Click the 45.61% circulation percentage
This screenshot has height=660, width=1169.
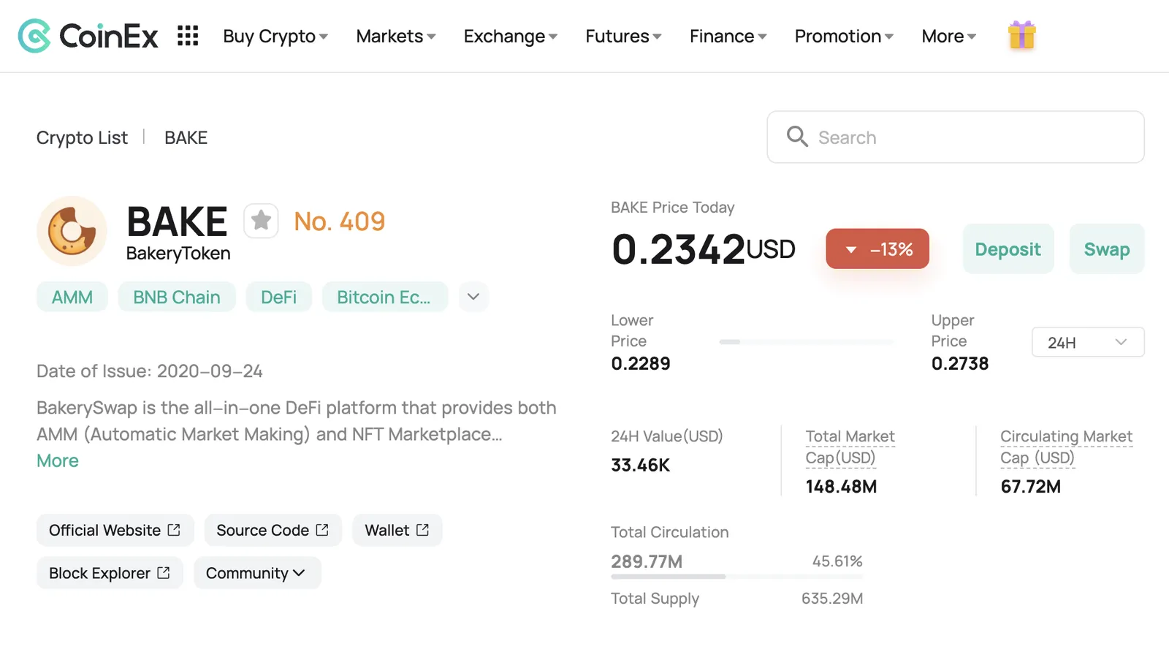pyautogui.click(x=837, y=561)
